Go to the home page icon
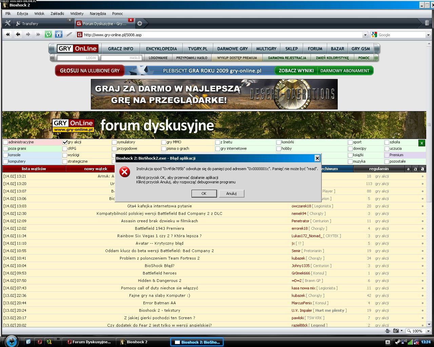 point(59,35)
